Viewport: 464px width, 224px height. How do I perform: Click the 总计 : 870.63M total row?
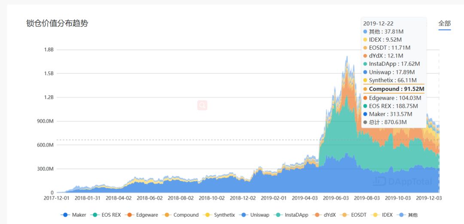tap(385, 122)
